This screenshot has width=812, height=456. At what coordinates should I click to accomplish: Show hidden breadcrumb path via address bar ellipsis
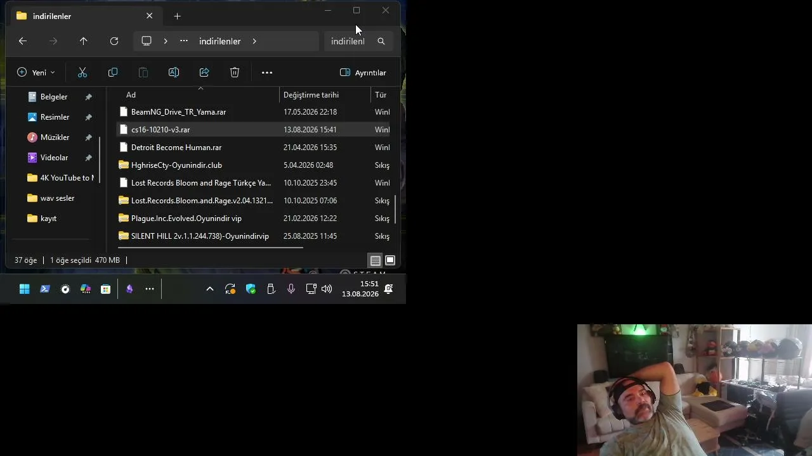point(184,41)
